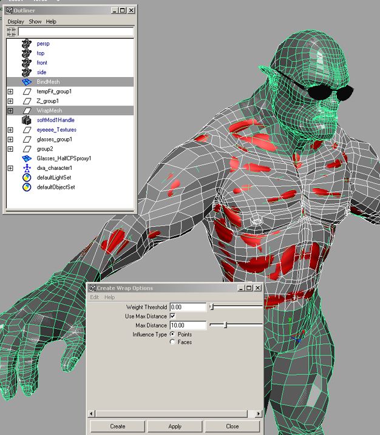Select Faces influence type

(x=173, y=342)
